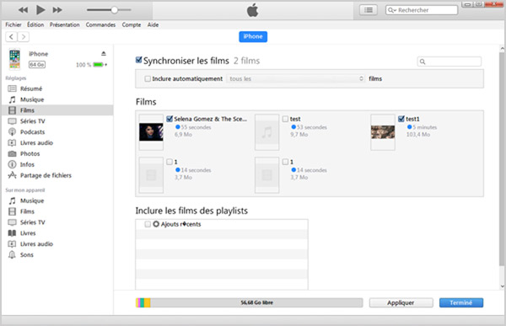Screen dimensions: 506x326
Task: Check the Ajouts récents playlist checkbox
Action: tap(148, 224)
